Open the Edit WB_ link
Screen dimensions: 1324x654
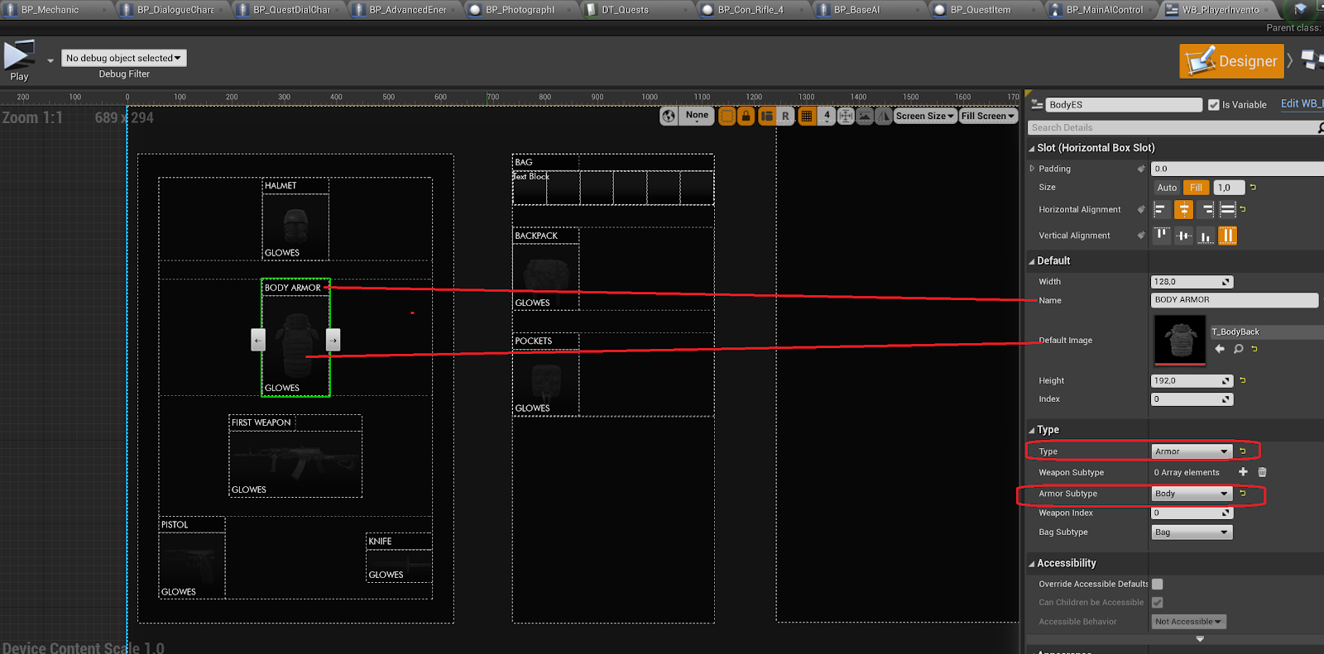pyautogui.click(x=1302, y=104)
